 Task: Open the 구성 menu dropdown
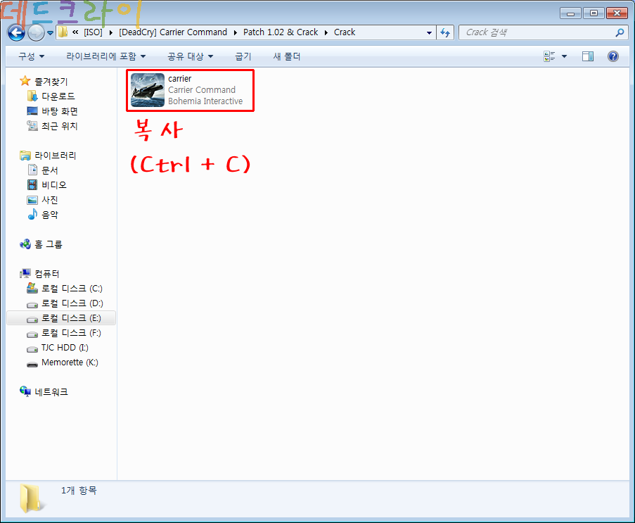[x=31, y=56]
